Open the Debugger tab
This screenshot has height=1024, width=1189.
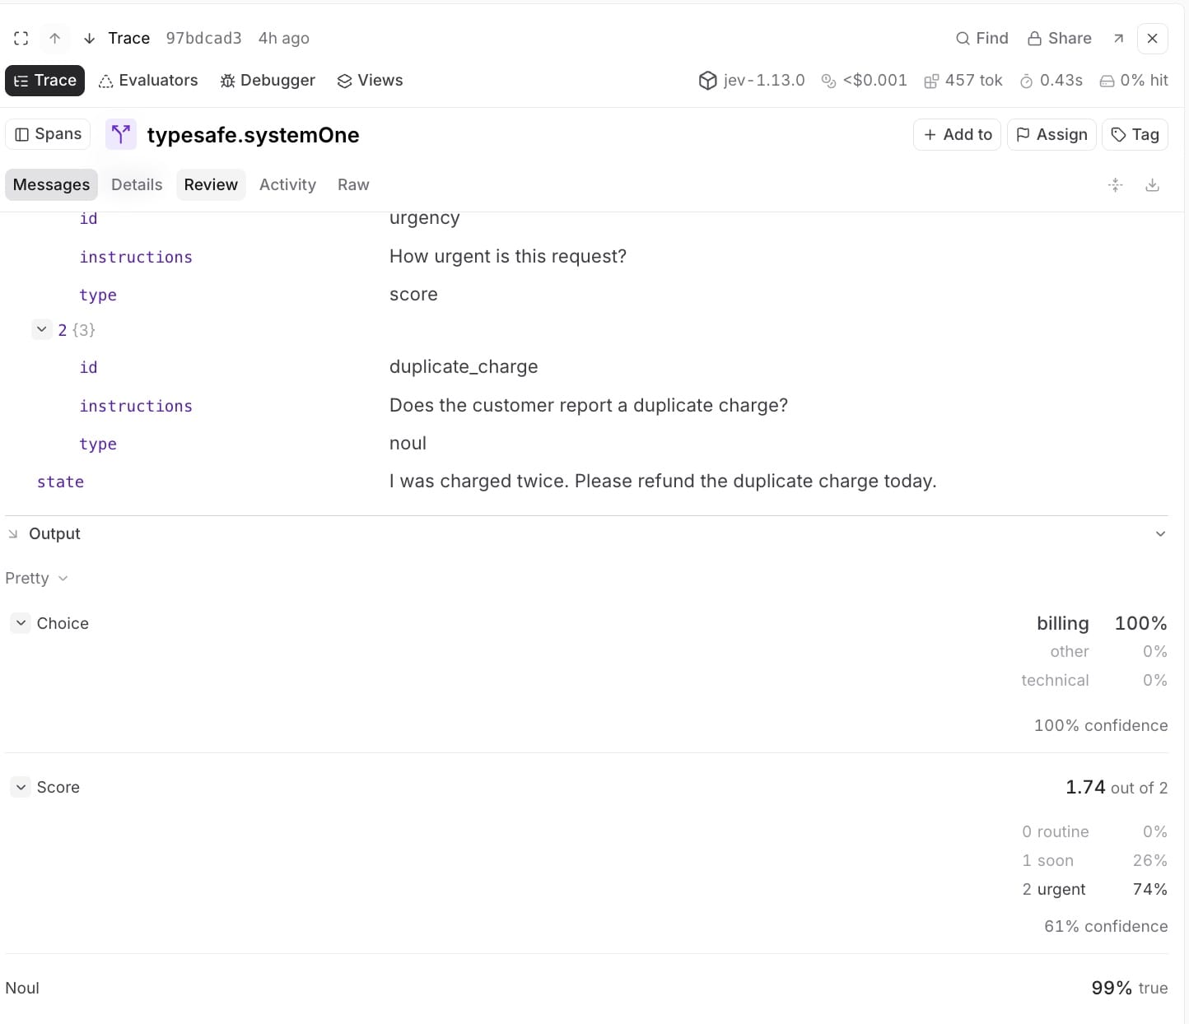pyautogui.click(x=268, y=81)
